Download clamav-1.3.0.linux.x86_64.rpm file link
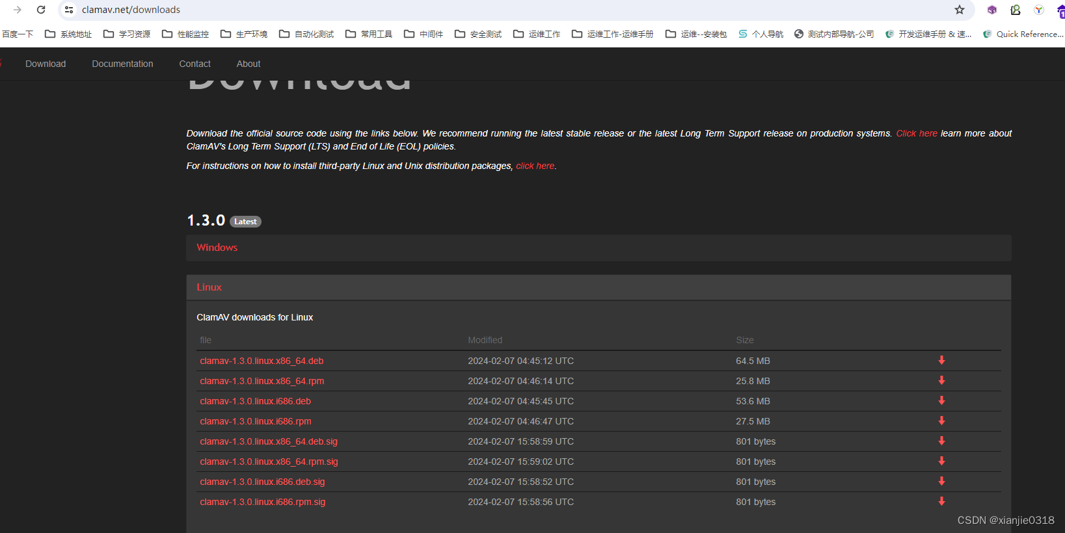This screenshot has height=533, width=1065. point(262,381)
